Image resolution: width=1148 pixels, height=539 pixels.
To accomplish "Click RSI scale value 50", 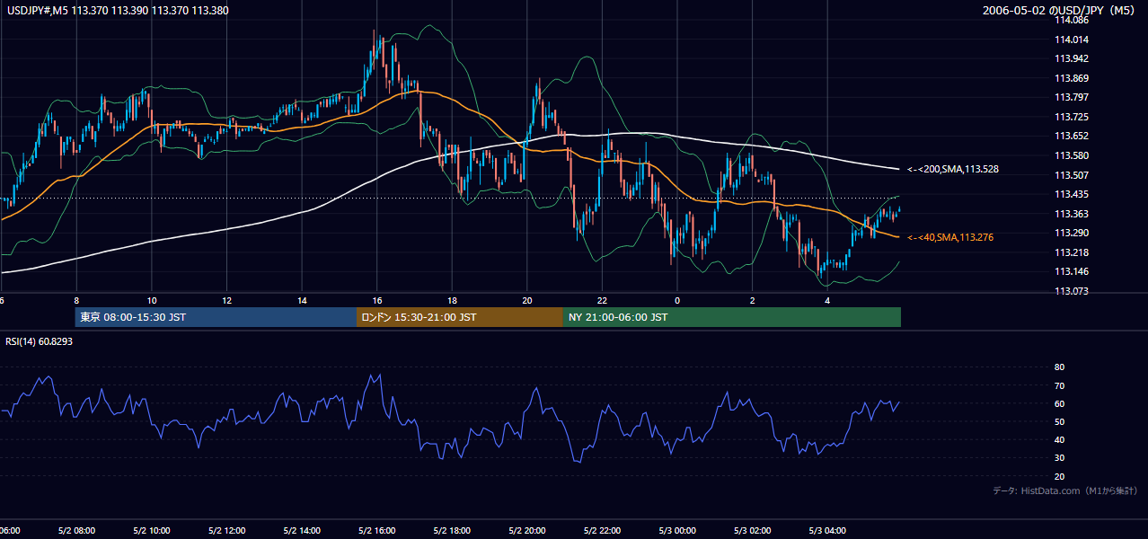I will (x=1059, y=421).
